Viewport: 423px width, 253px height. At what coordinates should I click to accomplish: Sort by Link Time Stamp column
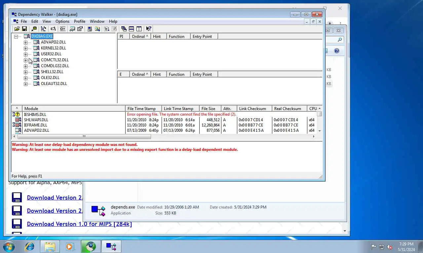[x=180, y=108]
